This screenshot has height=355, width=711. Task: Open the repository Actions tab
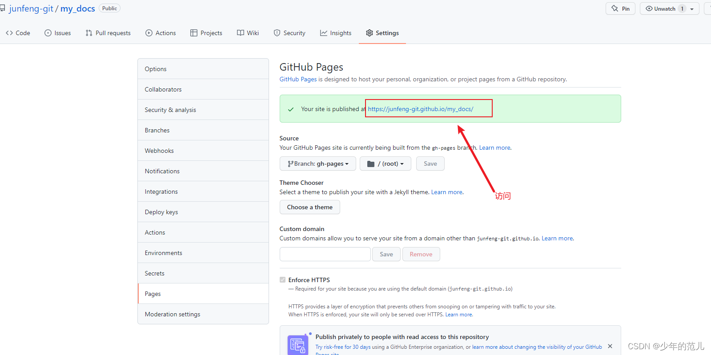[161, 33]
